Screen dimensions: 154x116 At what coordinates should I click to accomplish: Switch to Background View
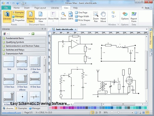(x=41, y=16)
